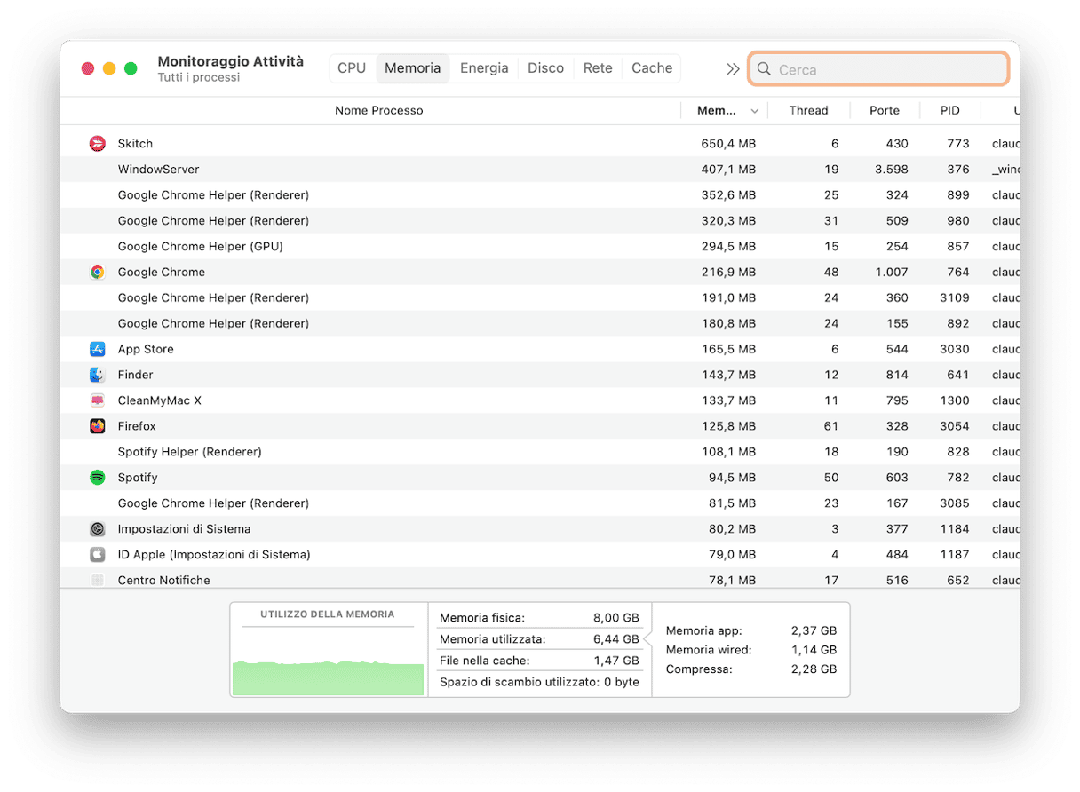Click the Memoria fisica 8,00 GB value

coord(616,618)
